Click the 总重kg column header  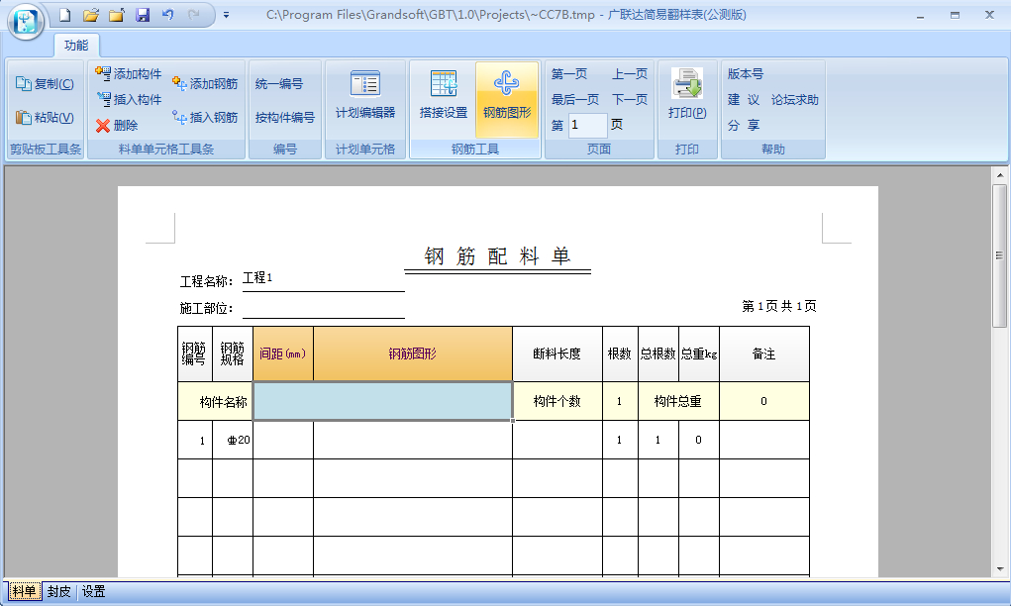tap(699, 353)
